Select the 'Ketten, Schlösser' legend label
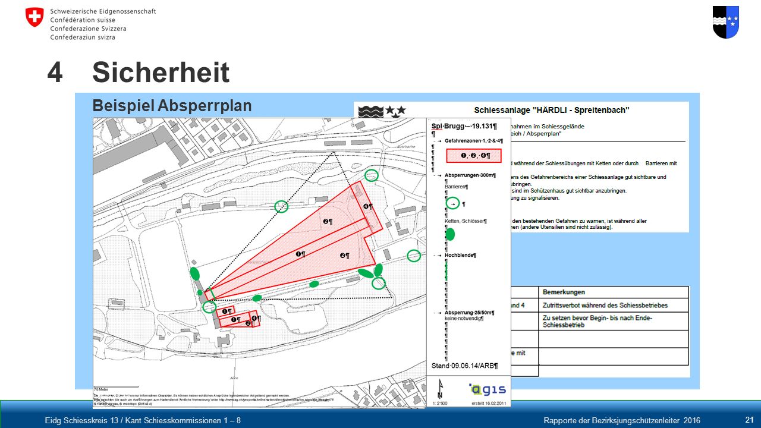Image resolution: width=761 pixels, height=428 pixels. click(466, 221)
